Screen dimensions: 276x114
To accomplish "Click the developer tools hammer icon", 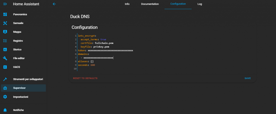I will (5, 79).
